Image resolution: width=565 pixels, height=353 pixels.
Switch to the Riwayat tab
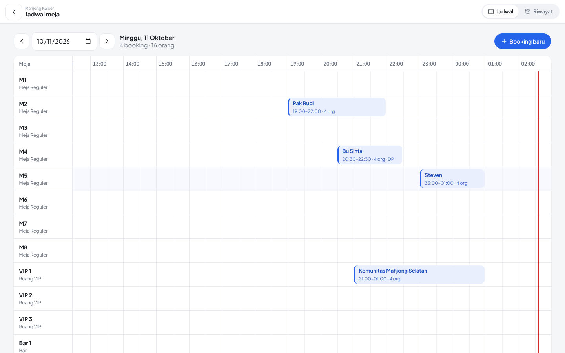point(539,12)
